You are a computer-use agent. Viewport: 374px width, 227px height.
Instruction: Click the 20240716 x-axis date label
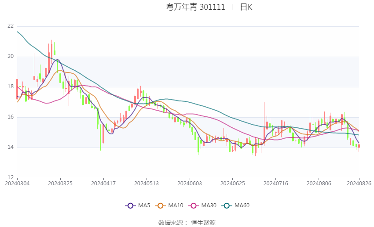pos(276,184)
